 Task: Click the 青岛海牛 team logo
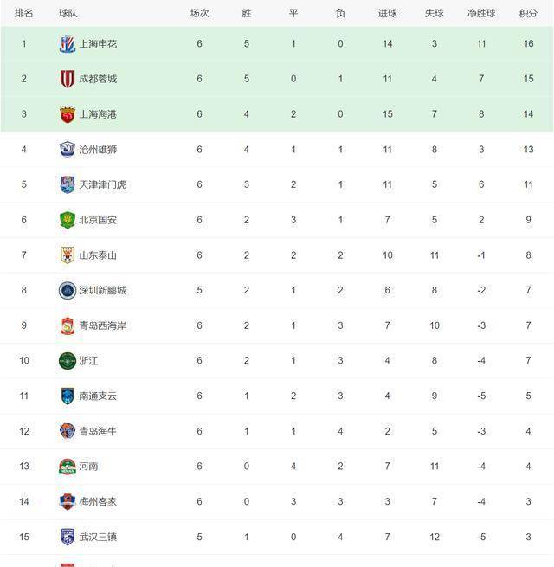68,431
